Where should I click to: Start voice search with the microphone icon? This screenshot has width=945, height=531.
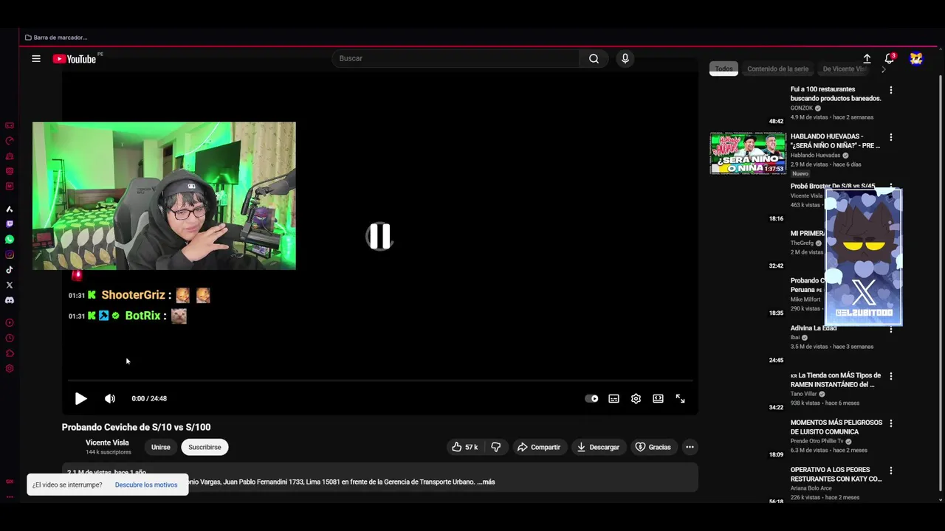(x=625, y=58)
